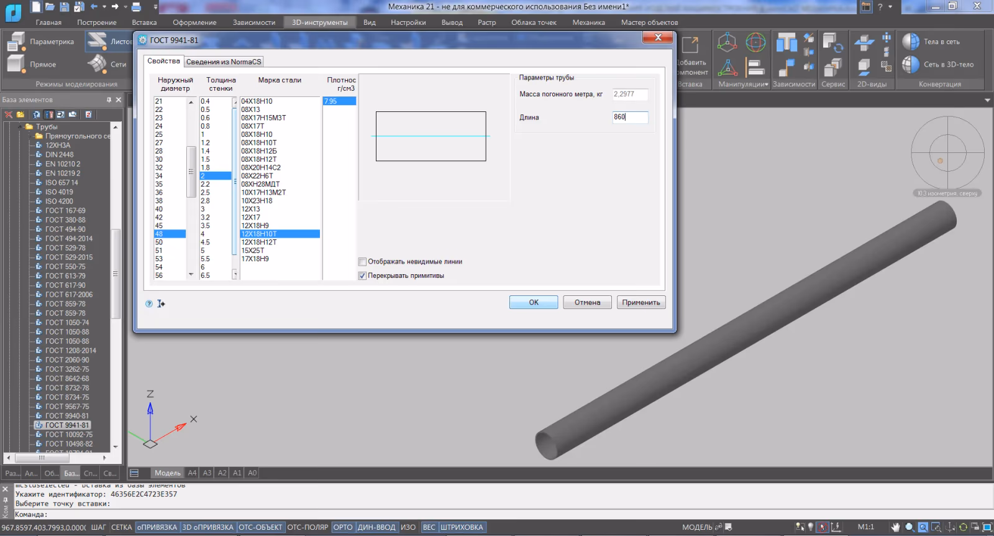Click the pan hand icon in status bar
The width and height of the screenshot is (994, 536).
[x=895, y=527]
